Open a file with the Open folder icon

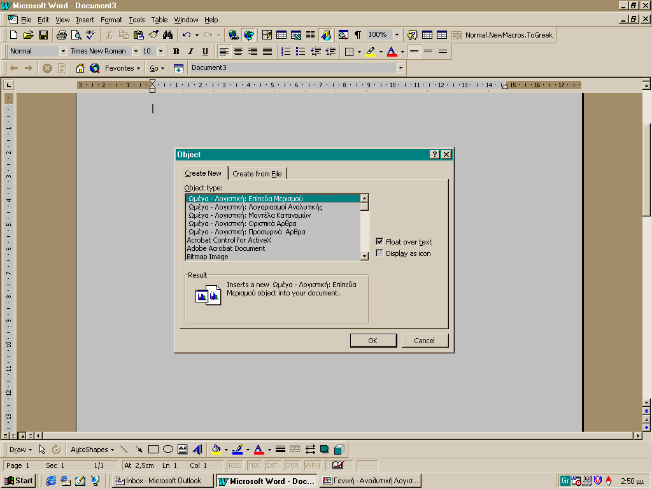pos(28,35)
